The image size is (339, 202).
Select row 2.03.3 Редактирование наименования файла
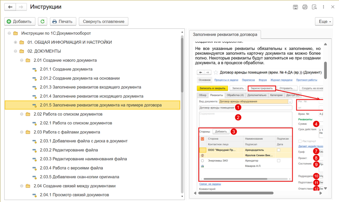coord(92,159)
